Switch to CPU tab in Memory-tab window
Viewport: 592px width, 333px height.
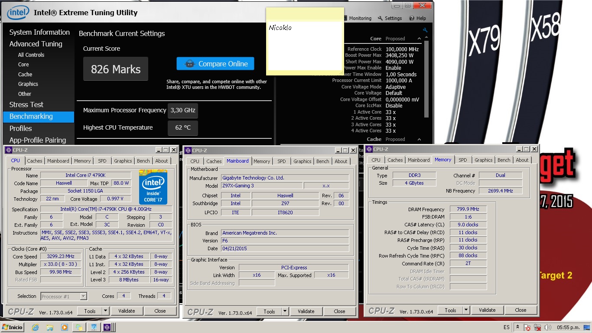point(376,160)
